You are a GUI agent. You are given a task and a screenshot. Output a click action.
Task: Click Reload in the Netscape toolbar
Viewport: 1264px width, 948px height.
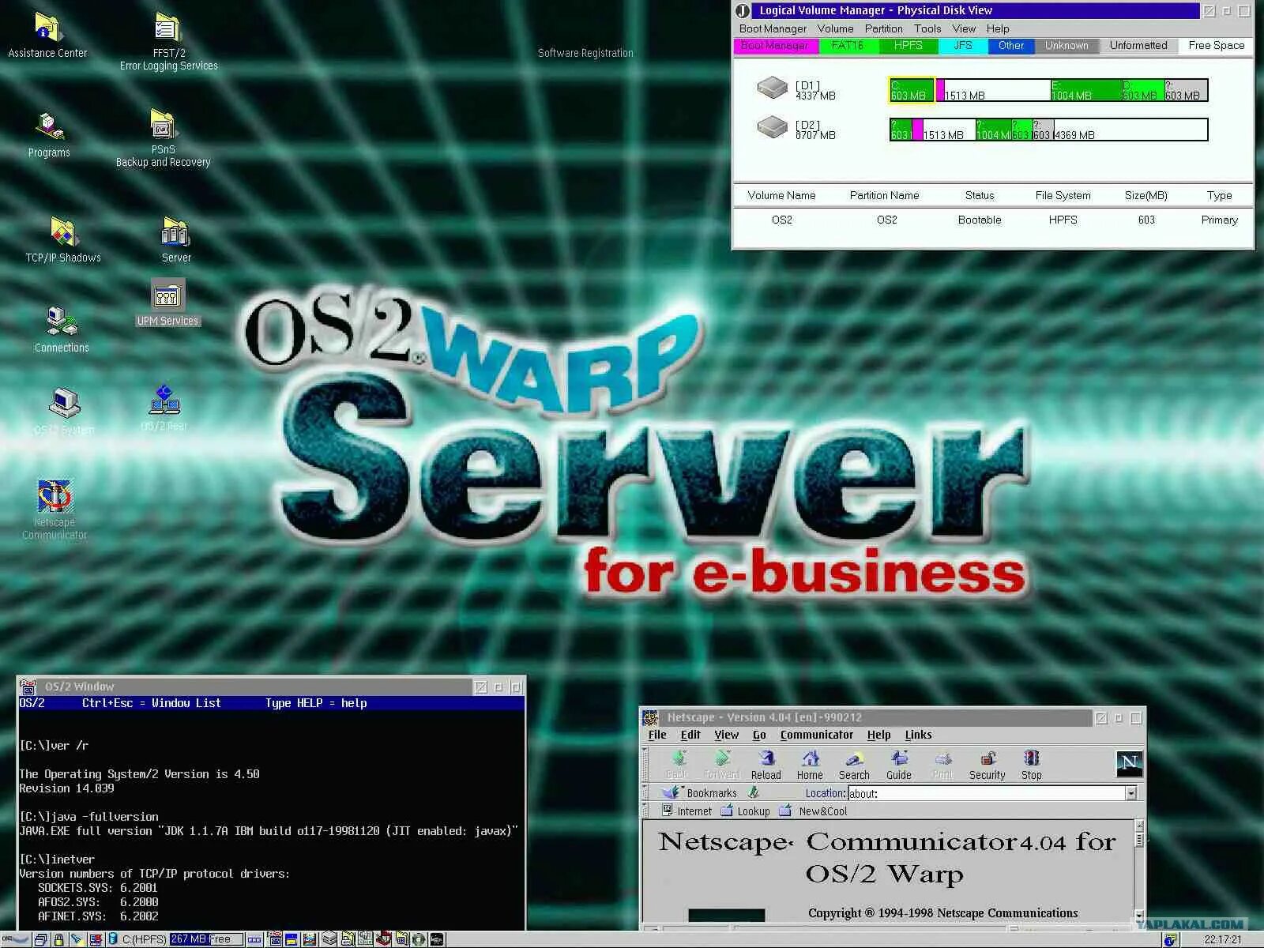766,765
